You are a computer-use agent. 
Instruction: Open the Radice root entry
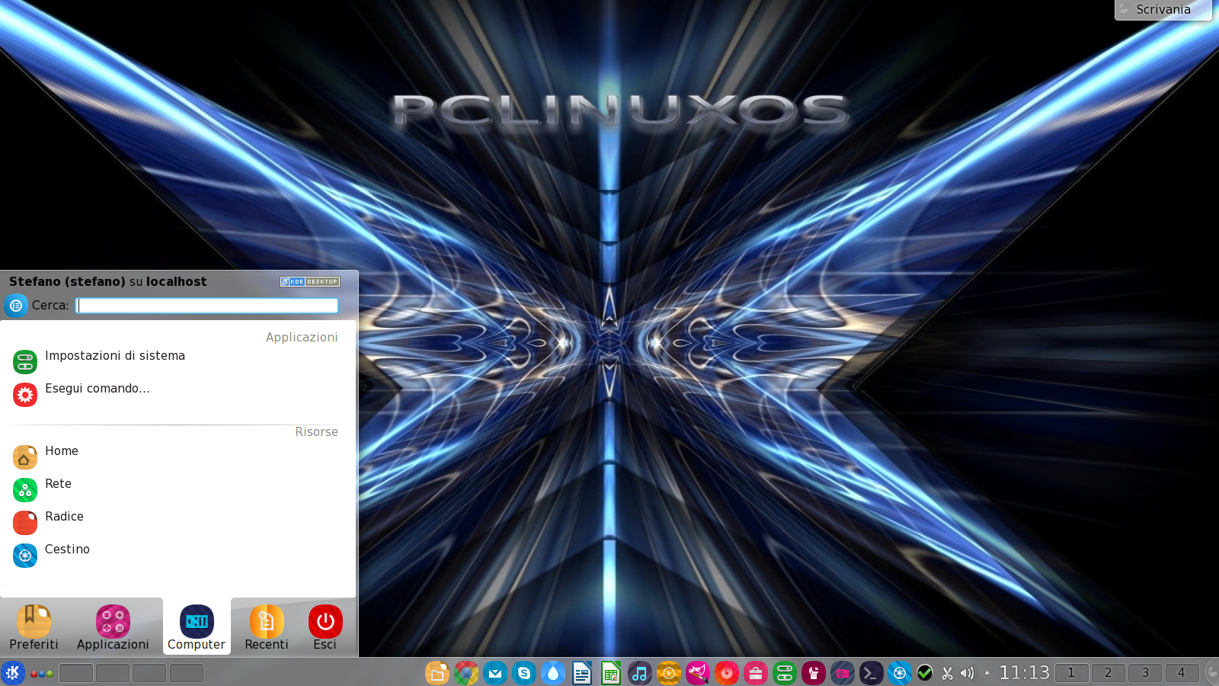[175, 522]
